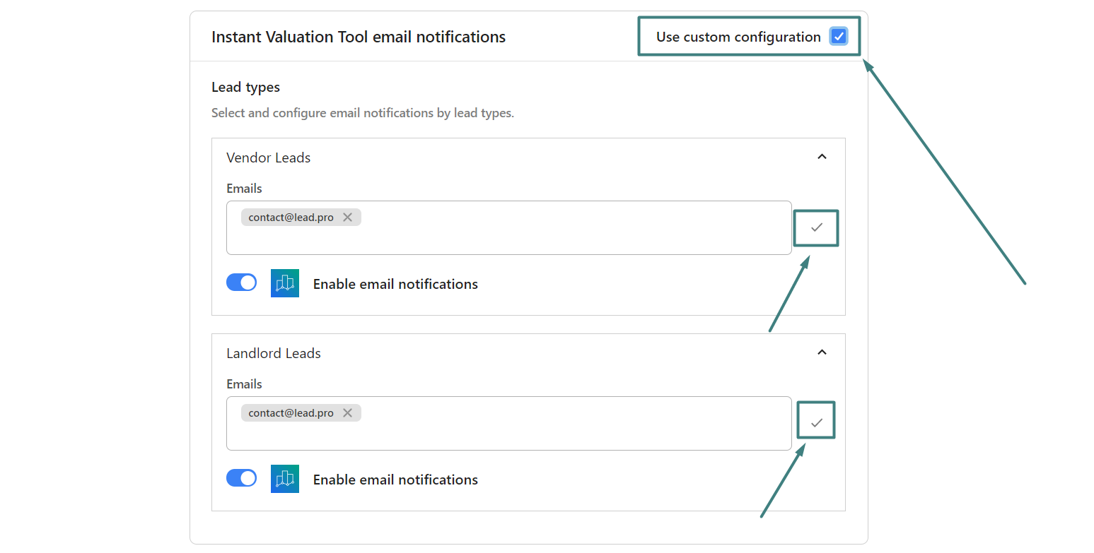Collapse the Landlord Leads section chevron

click(x=822, y=352)
